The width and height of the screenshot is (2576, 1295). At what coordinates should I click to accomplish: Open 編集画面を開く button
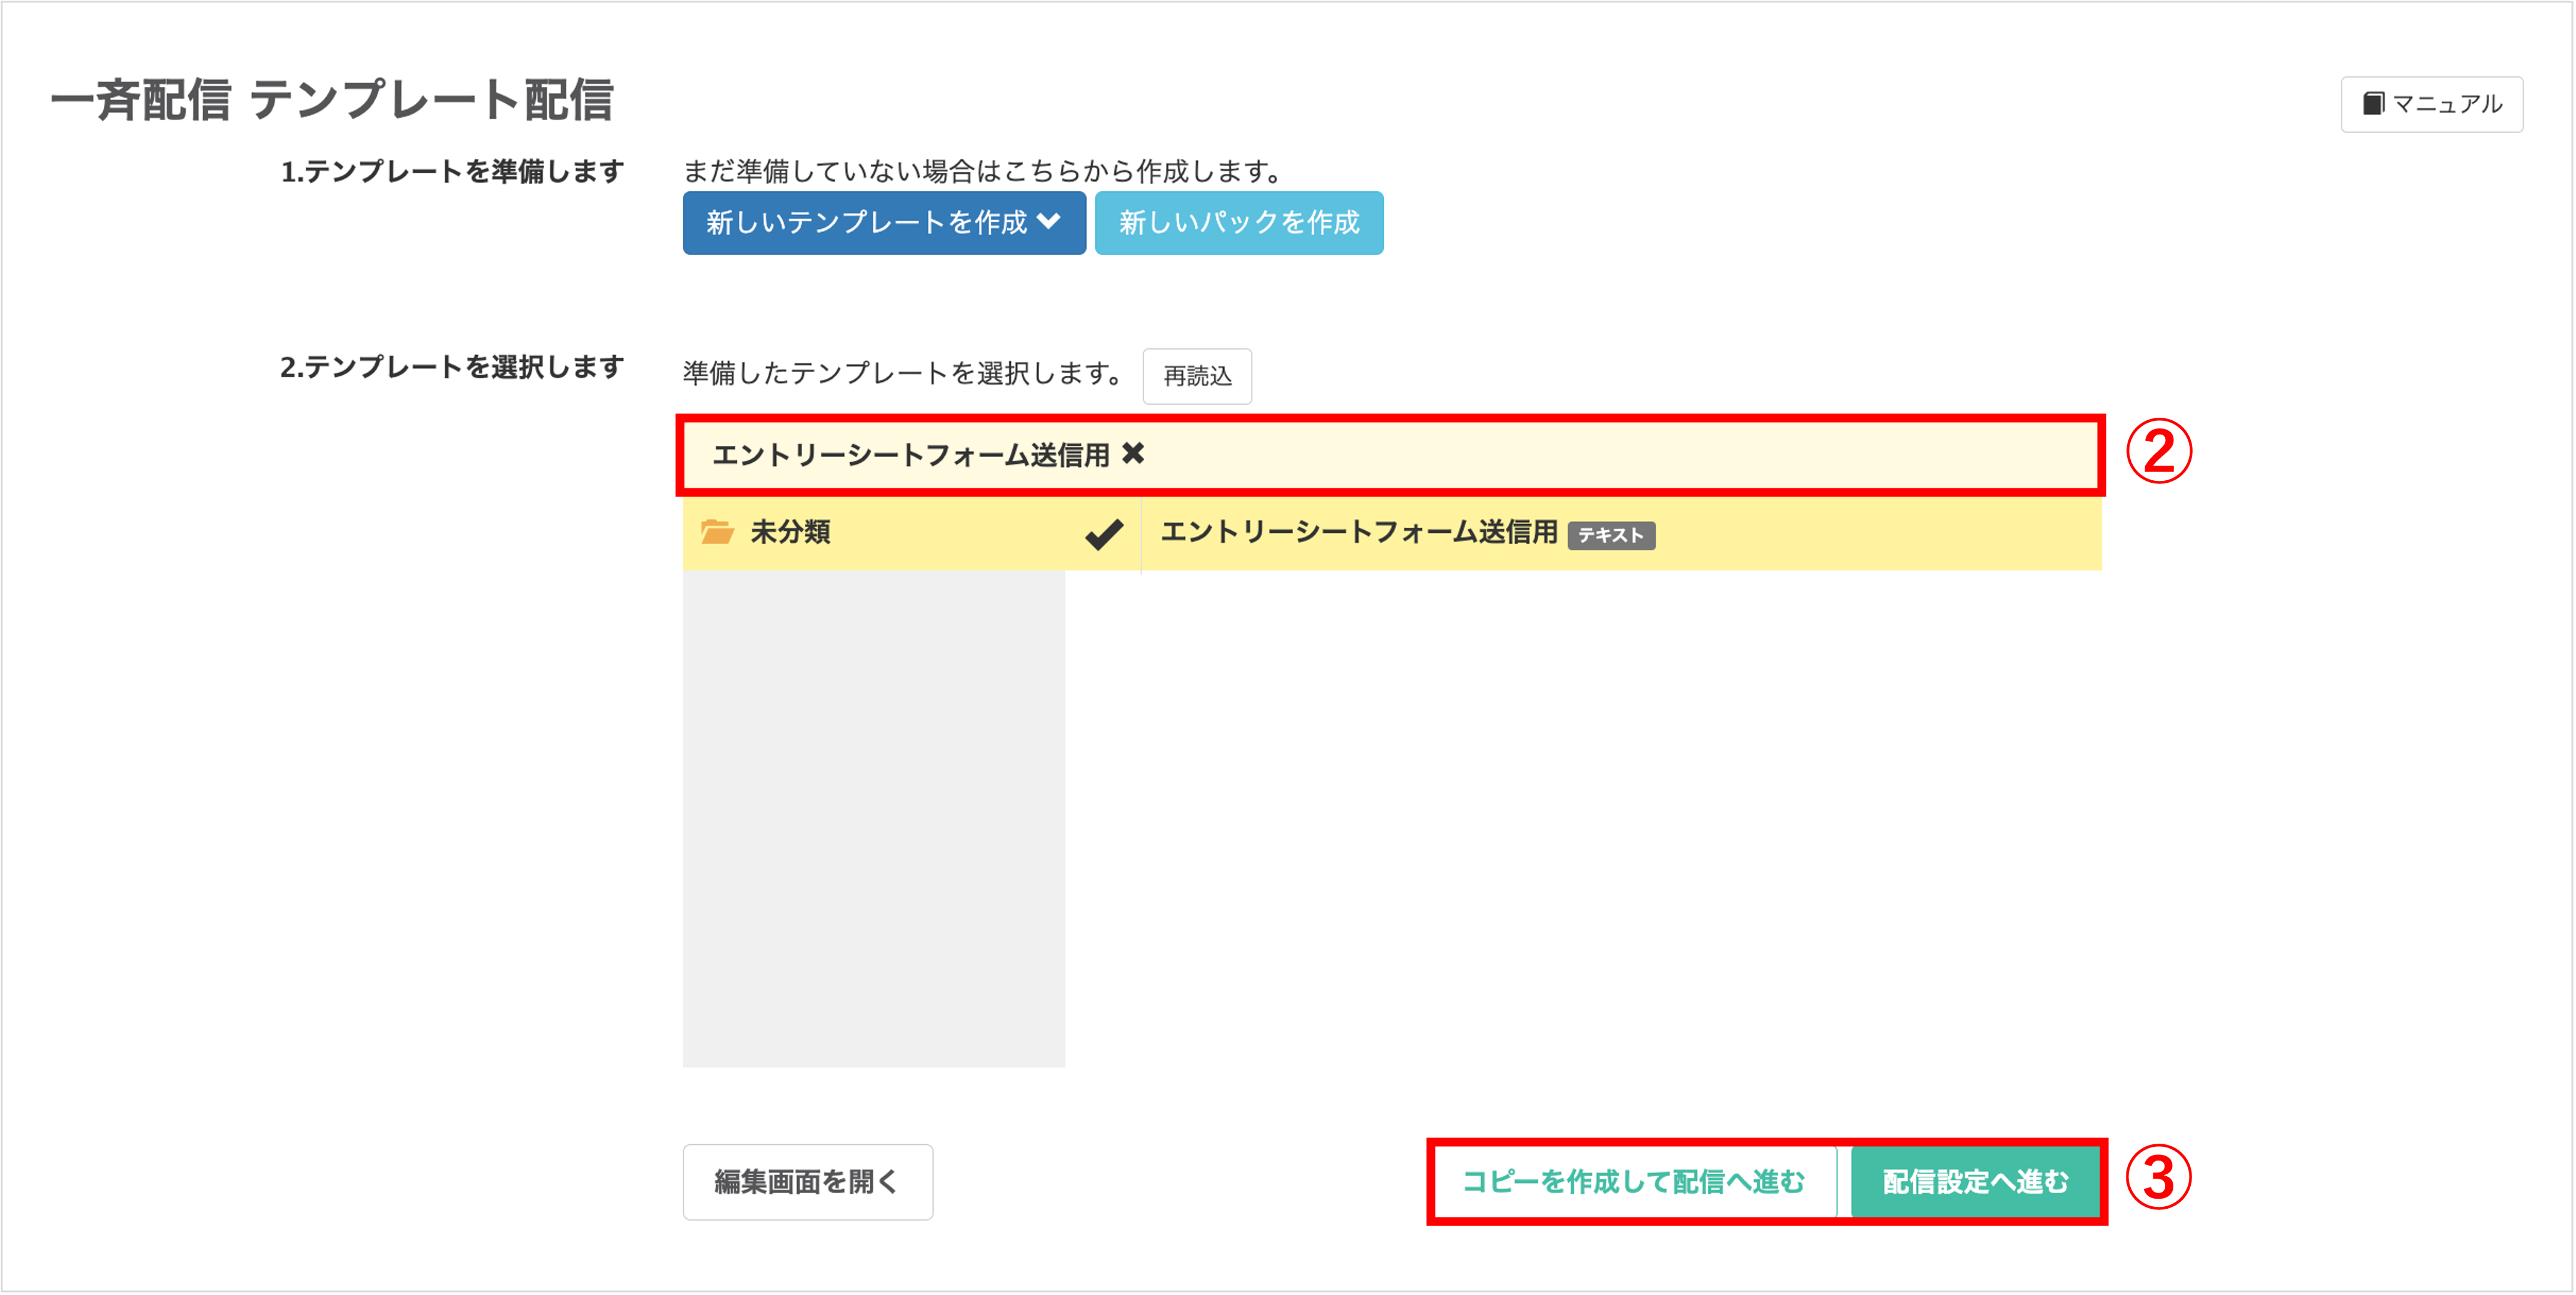pos(808,1182)
